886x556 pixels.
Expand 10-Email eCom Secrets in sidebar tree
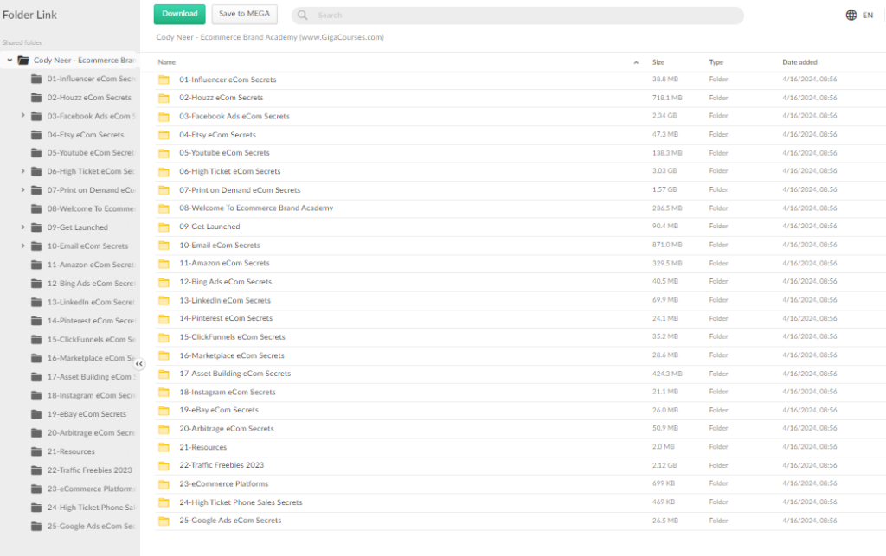click(x=22, y=246)
